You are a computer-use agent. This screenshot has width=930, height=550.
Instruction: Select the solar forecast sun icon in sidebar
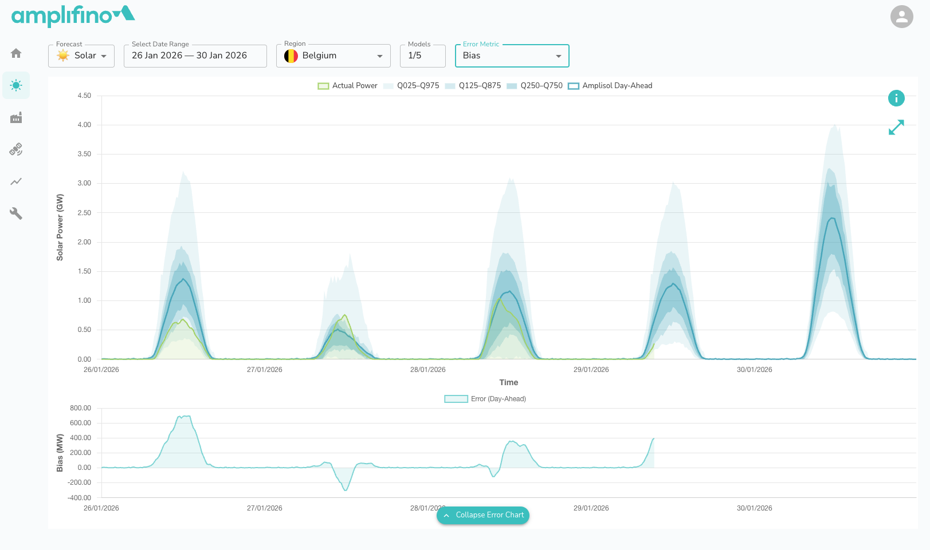[x=16, y=85]
